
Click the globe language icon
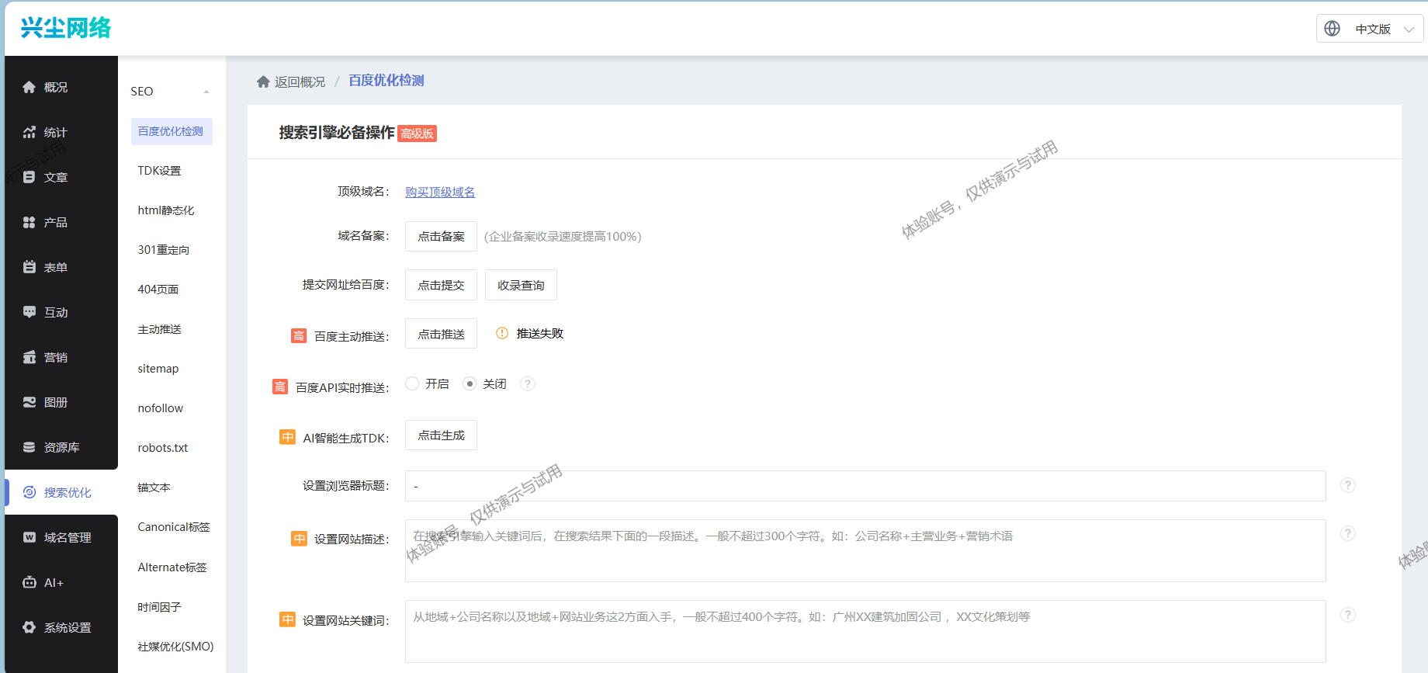coord(1332,29)
